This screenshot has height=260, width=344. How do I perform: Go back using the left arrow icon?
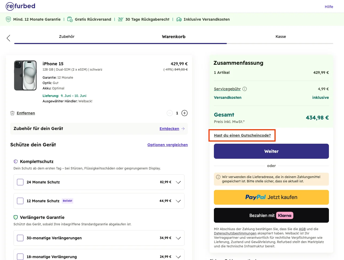8,38
